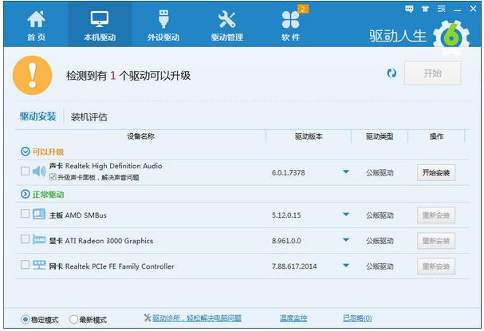Click the refresh scan icon
The width and height of the screenshot is (484, 331).
point(392,73)
